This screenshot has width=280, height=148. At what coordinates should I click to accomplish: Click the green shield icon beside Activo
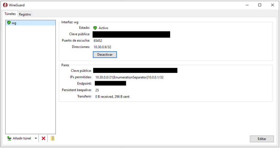coord(95,28)
